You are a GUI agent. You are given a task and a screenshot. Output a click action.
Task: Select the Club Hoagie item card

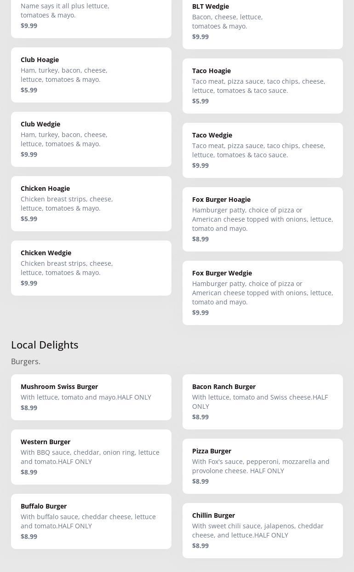point(91,75)
